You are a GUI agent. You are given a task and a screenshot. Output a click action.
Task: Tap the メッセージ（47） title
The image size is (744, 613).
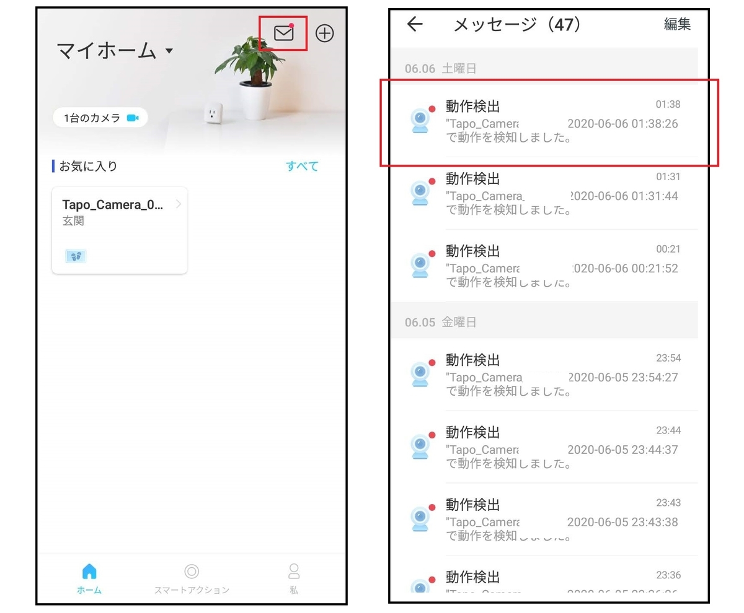click(518, 24)
